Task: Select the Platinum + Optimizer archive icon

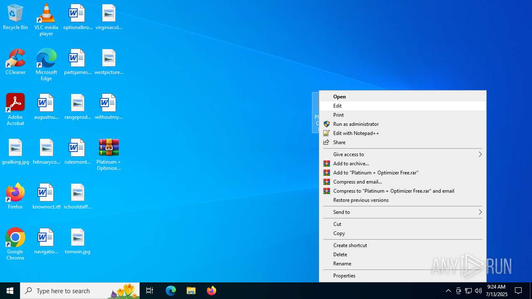Action: pos(108,154)
